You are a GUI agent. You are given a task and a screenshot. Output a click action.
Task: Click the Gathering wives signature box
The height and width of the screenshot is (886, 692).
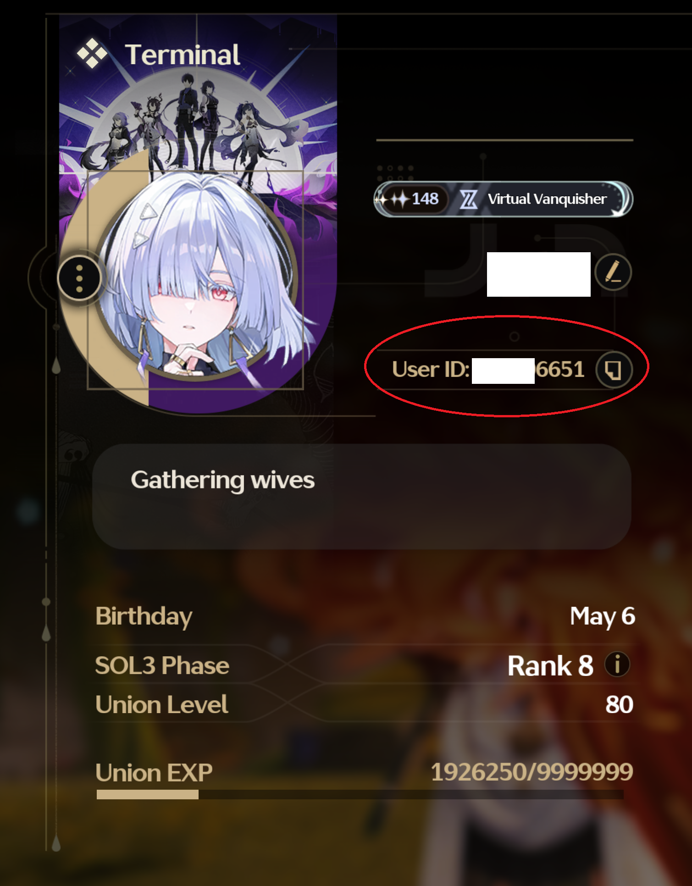pyautogui.click(x=361, y=497)
